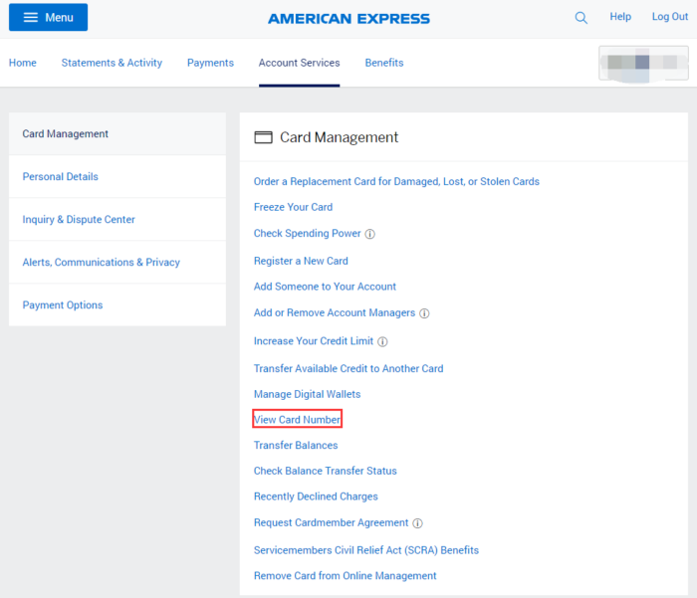The image size is (697, 598).
Task: Select Card Management in the sidebar
Action: [x=117, y=133]
